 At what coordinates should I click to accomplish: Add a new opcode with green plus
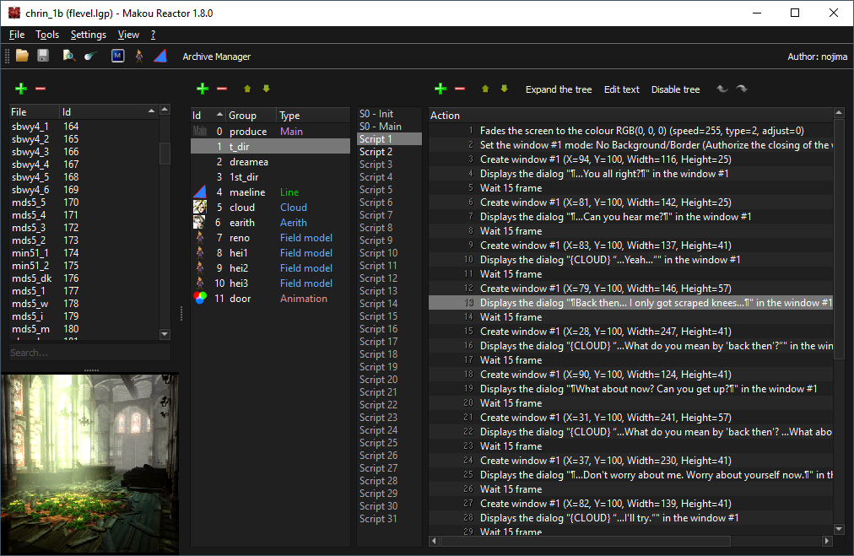click(x=440, y=89)
